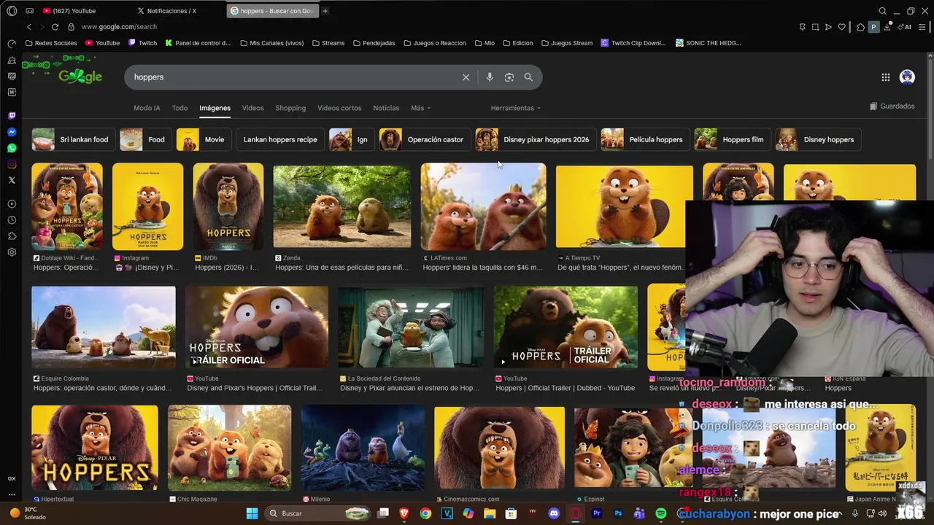This screenshot has width=934, height=525.
Task: Open the Zenda beavers image result
Action: click(x=342, y=206)
